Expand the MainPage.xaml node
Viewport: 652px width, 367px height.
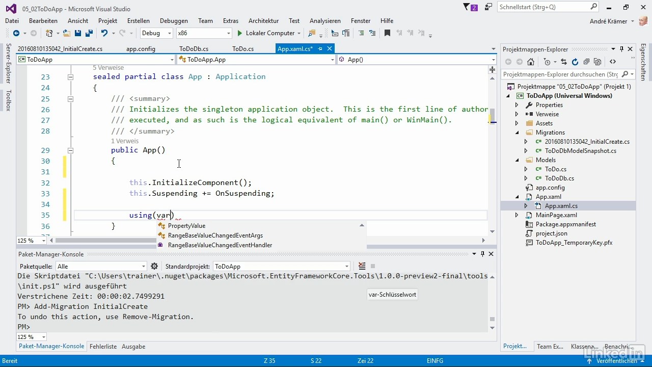tap(517, 215)
